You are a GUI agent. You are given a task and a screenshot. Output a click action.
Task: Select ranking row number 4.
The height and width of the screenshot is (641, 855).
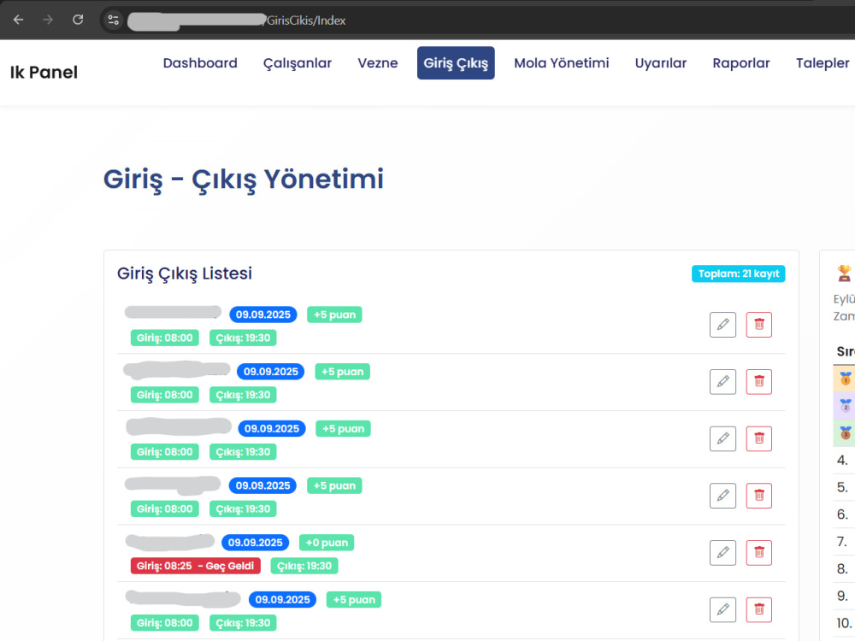[844, 460]
